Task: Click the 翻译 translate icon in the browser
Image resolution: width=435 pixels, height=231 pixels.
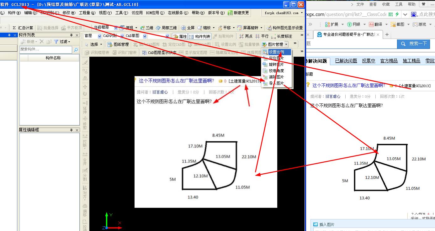Action: [372, 24]
